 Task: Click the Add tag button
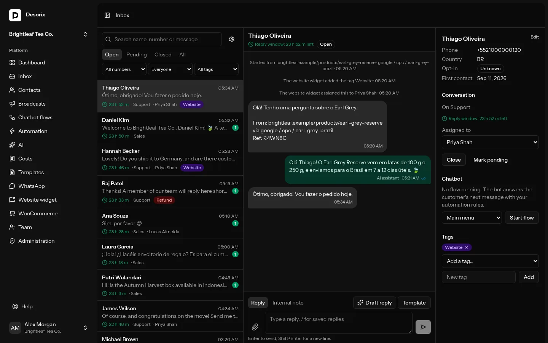tap(529, 277)
